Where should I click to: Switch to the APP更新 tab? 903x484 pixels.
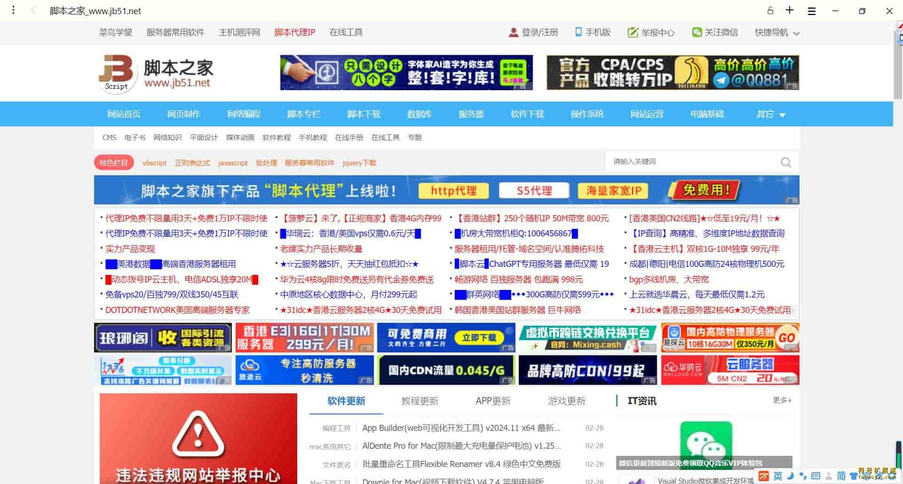493,401
